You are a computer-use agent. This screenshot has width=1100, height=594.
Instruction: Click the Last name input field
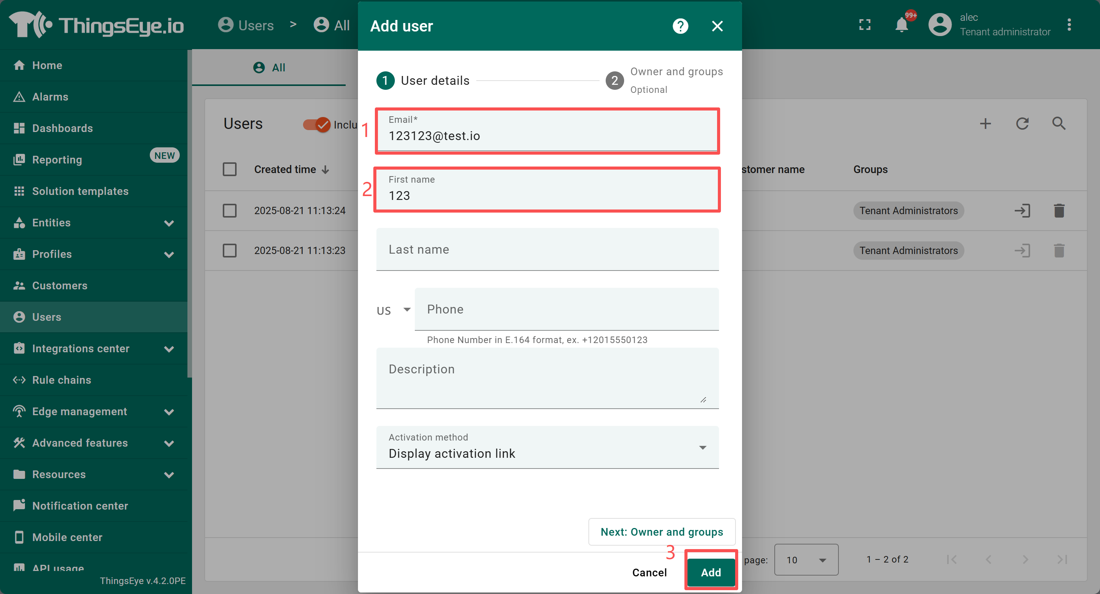pos(547,249)
